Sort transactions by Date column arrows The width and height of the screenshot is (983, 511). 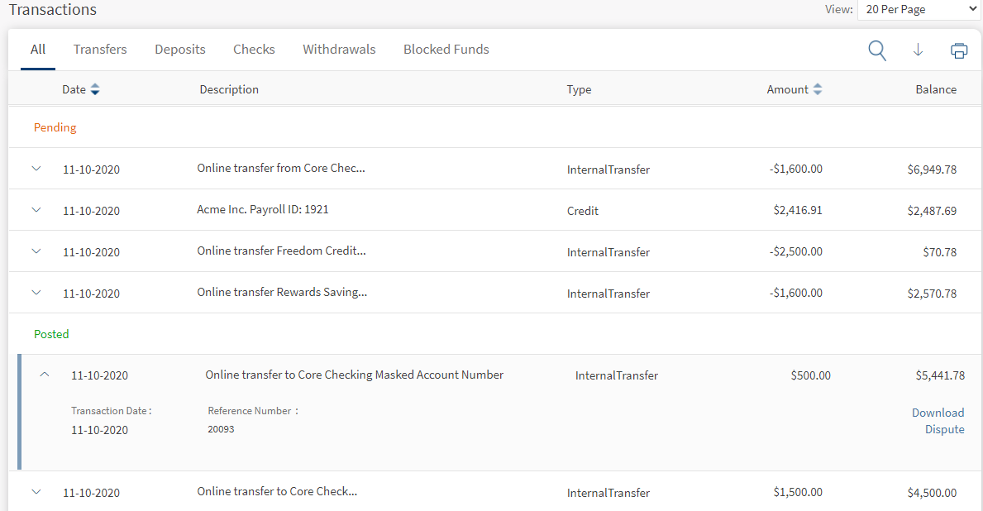point(95,89)
